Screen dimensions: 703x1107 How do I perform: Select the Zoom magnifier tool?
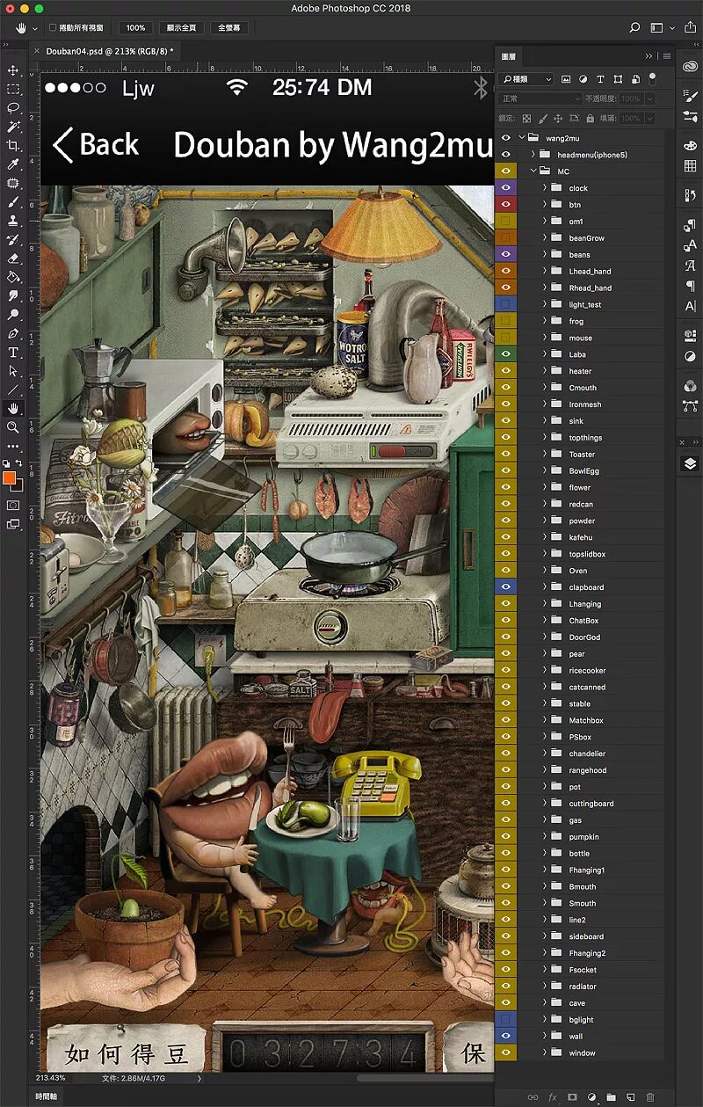pos(12,427)
